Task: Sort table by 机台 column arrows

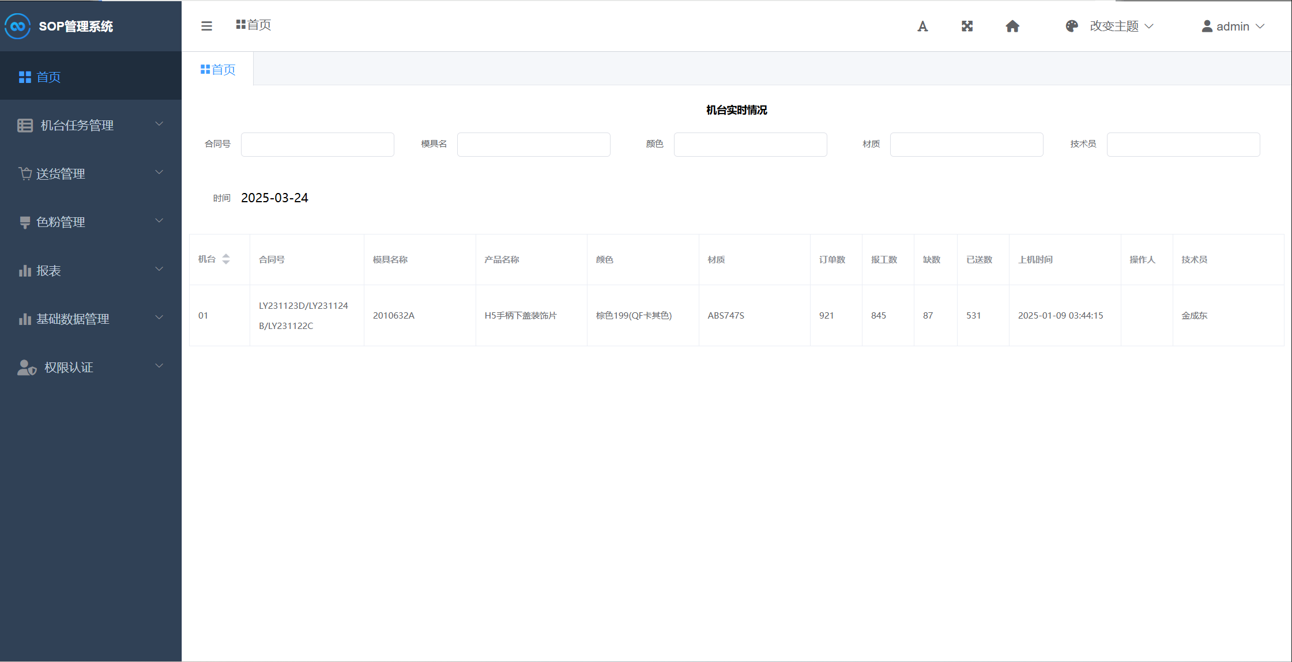Action: [x=226, y=259]
